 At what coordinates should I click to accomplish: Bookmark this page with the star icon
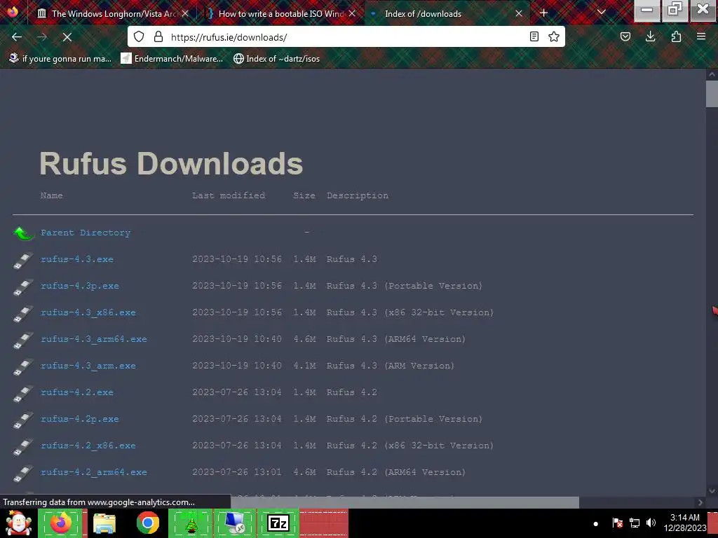click(554, 36)
